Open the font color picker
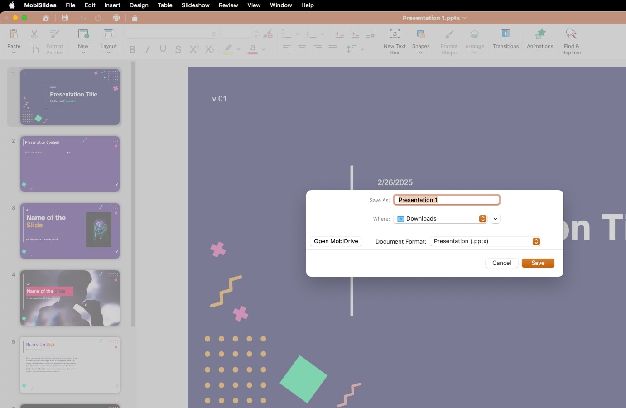626x408 pixels. point(254,50)
